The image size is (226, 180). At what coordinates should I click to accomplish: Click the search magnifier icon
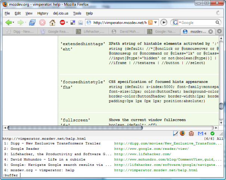217,22
